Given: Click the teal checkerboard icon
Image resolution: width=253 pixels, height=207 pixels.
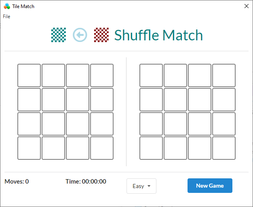Looking at the screenshot, I should [x=59, y=35].
